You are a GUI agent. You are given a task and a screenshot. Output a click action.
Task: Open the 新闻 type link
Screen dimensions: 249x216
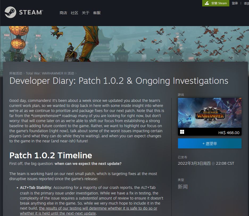click(x=183, y=187)
